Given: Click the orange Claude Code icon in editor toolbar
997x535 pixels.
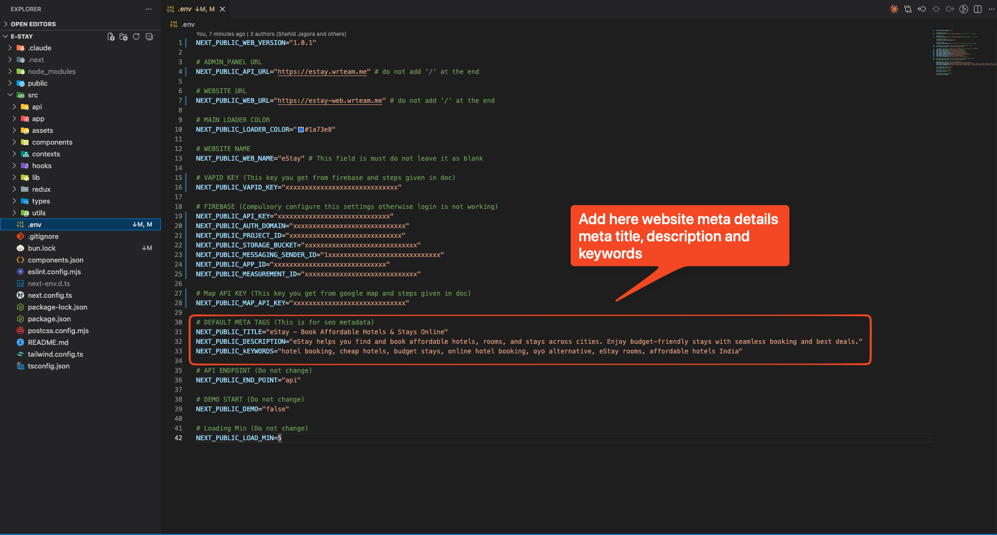Looking at the screenshot, I should click(x=894, y=9).
